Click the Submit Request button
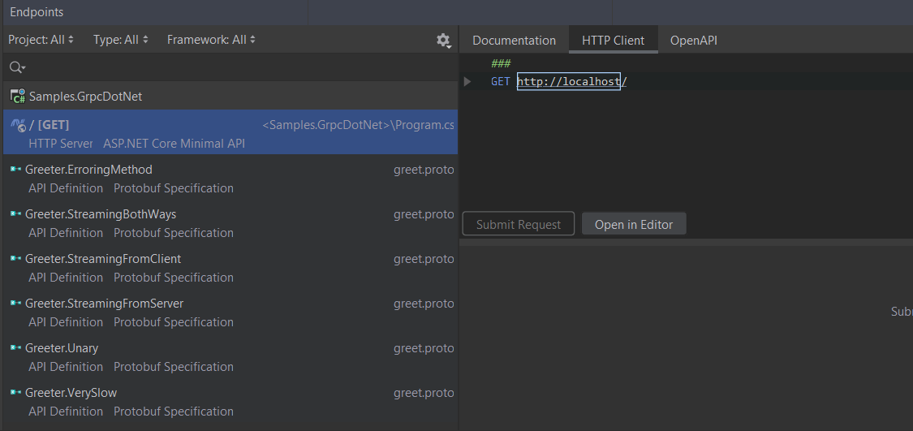 click(519, 224)
